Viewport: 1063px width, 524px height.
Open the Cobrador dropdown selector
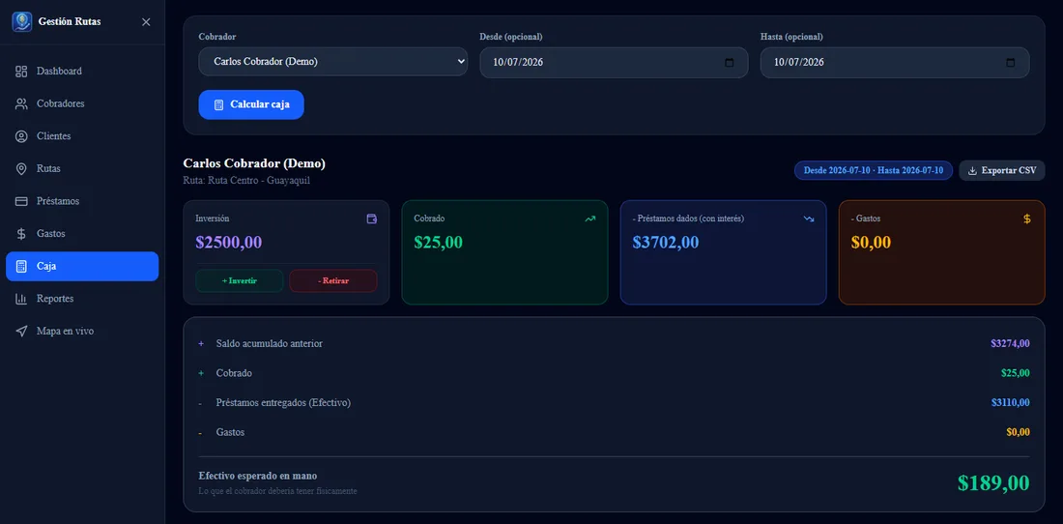click(332, 62)
